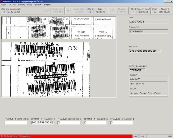
Task: Open the ΤΡΟΠΟΣ menu
Action: (x=12, y=5)
